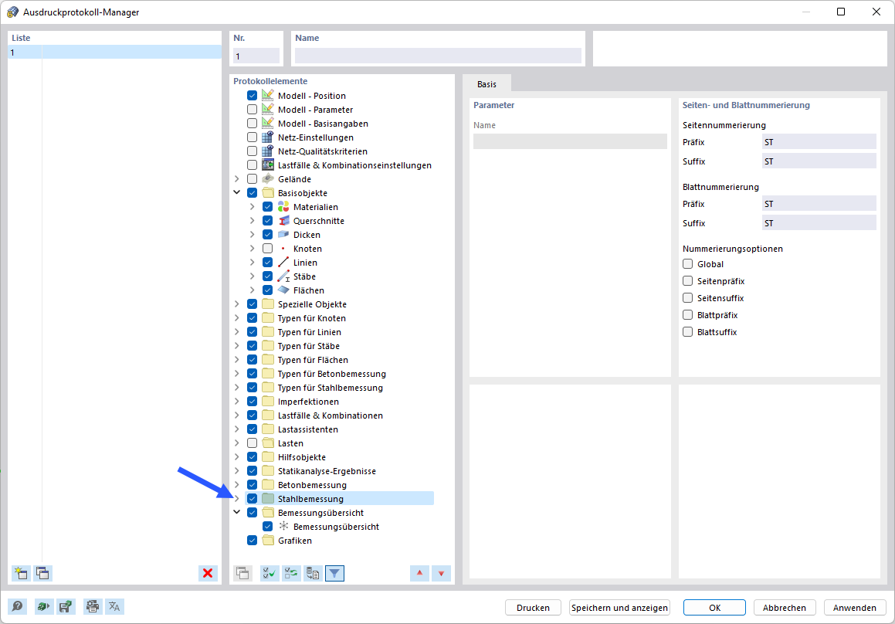895x624 pixels.
Task: Toggle the filter funnel icon
Action: [334, 573]
